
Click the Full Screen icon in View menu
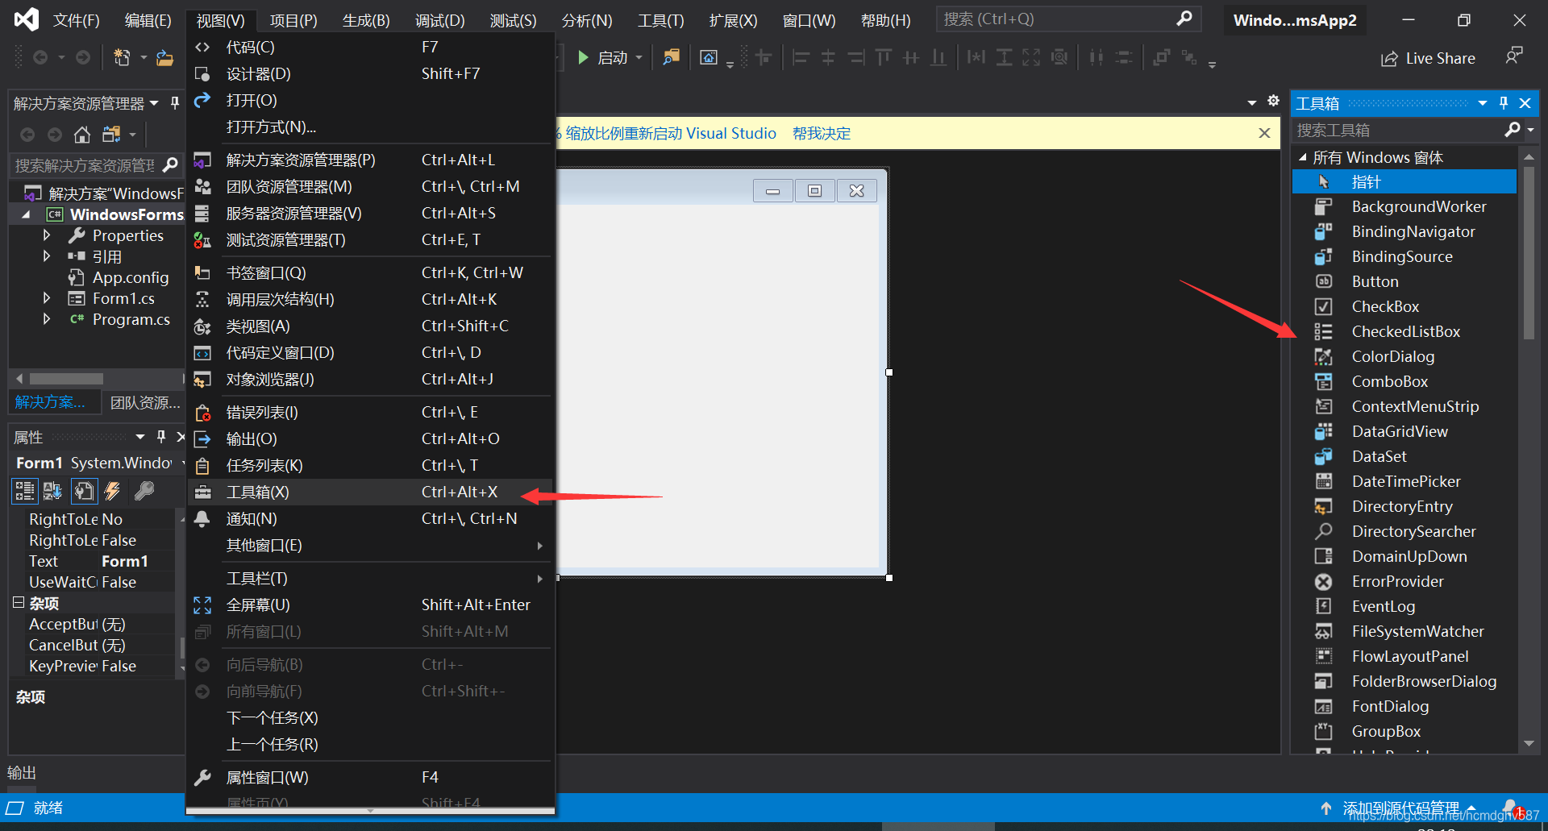[x=202, y=605]
